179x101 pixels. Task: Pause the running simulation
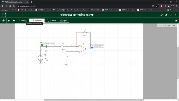(x=9, y=20)
